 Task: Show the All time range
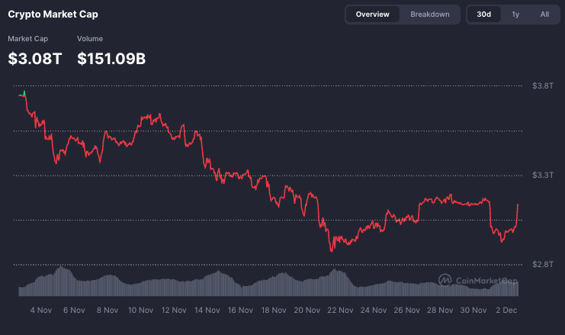coord(544,14)
